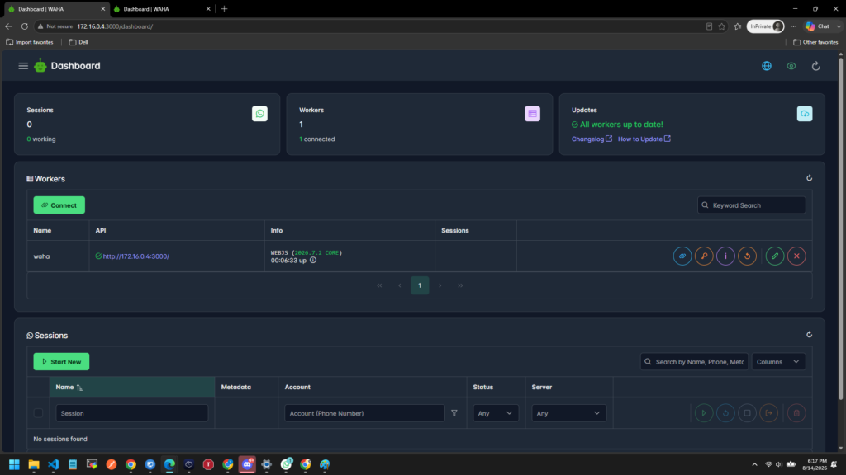This screenshot has width=846, height=475.
Task: Click the bulk delete trash icon in Sessions
Action: [x=796, y=413]
